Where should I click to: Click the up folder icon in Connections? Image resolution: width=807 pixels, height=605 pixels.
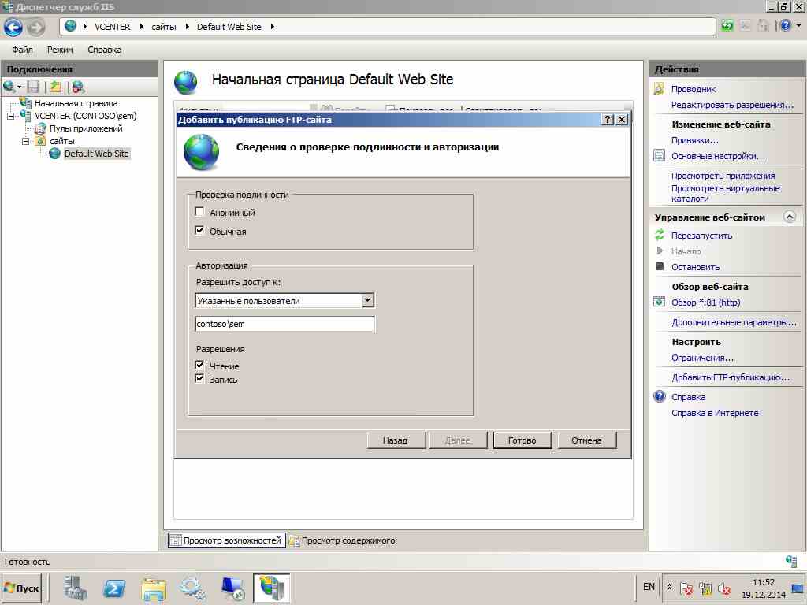[x=55, y=87]
